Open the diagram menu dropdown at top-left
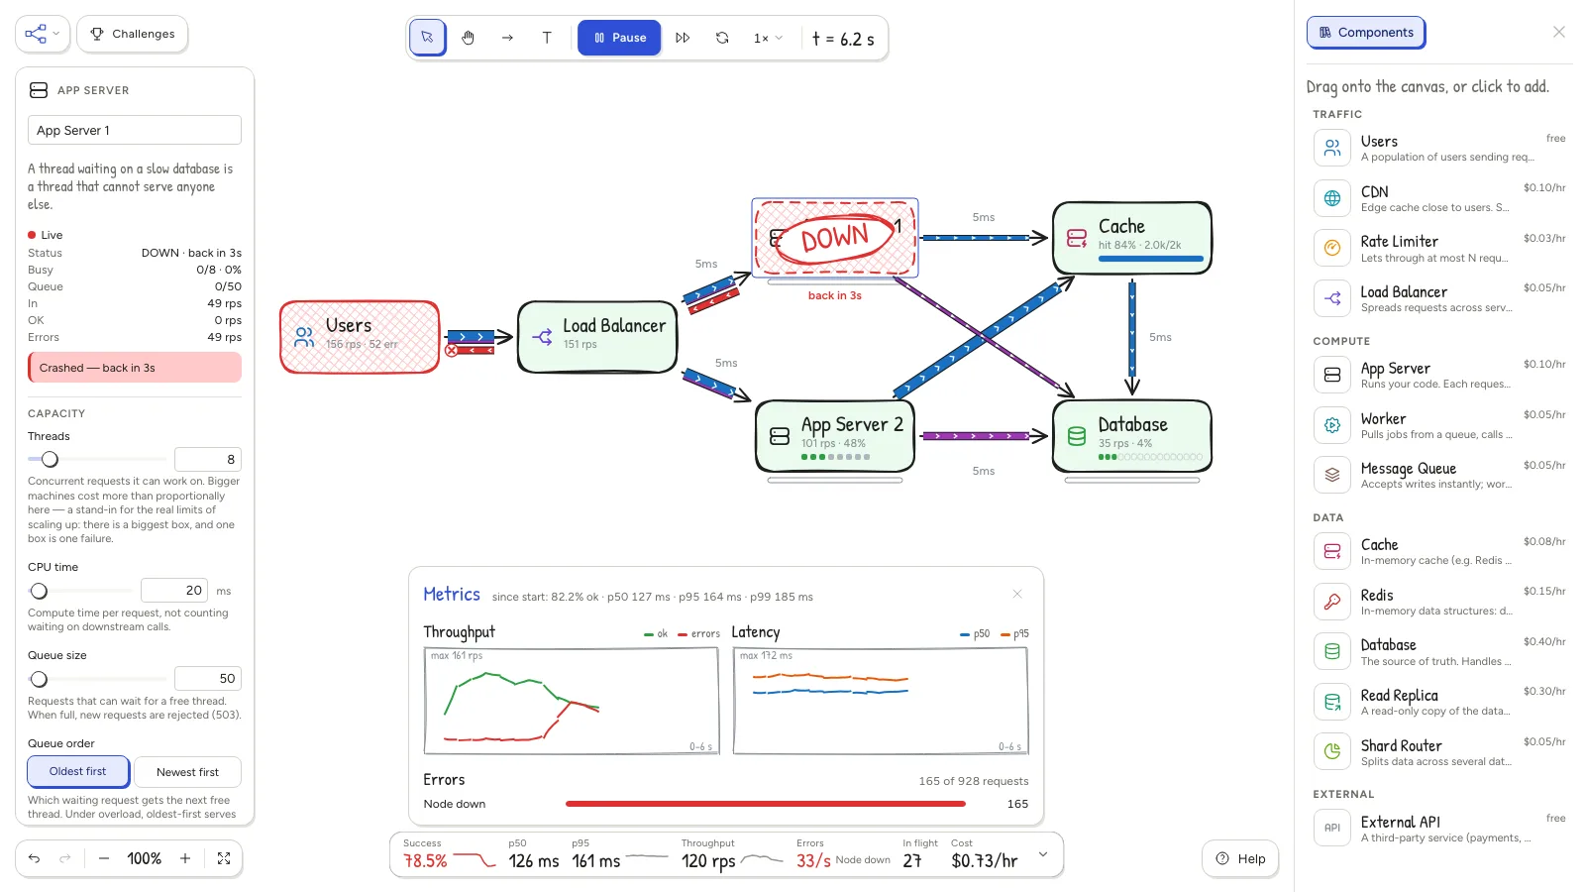1585x892 pixels. click(x=43, y=34)
